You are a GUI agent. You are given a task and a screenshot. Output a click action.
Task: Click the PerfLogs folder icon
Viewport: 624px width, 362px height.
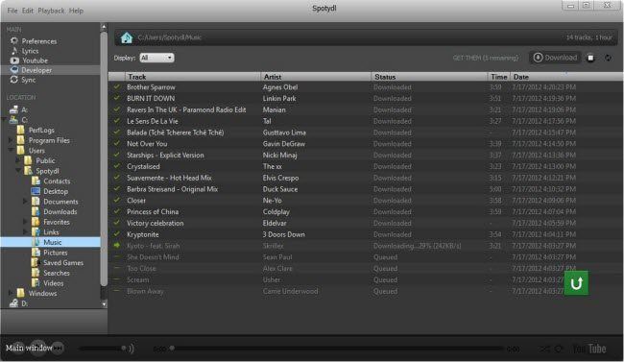(x=21, y=130)
